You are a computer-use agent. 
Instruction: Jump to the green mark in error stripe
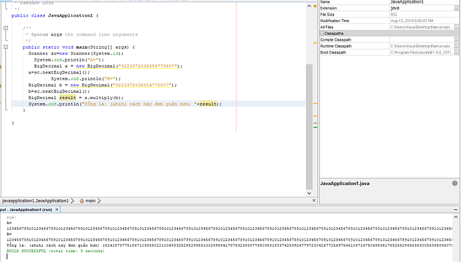pyautogui.click(x=315, y=128)
